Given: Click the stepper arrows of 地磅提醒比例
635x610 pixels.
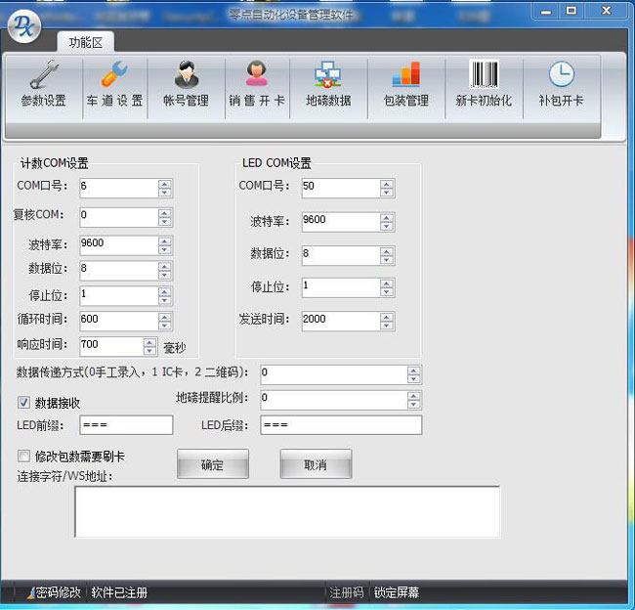Looking at the screenshot, I should [x=414, y=400].
